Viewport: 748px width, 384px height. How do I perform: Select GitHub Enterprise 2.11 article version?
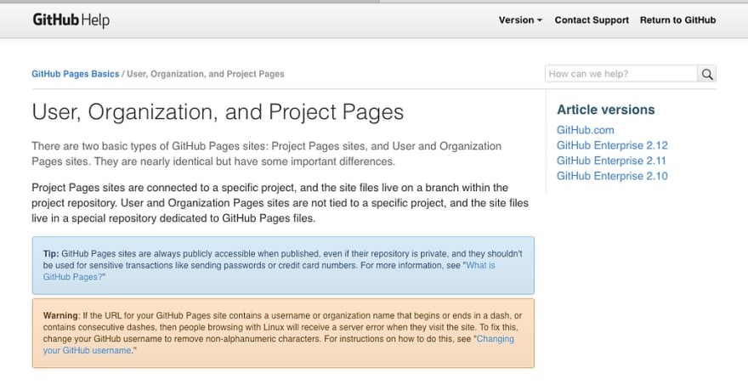(x=611, y=161)
